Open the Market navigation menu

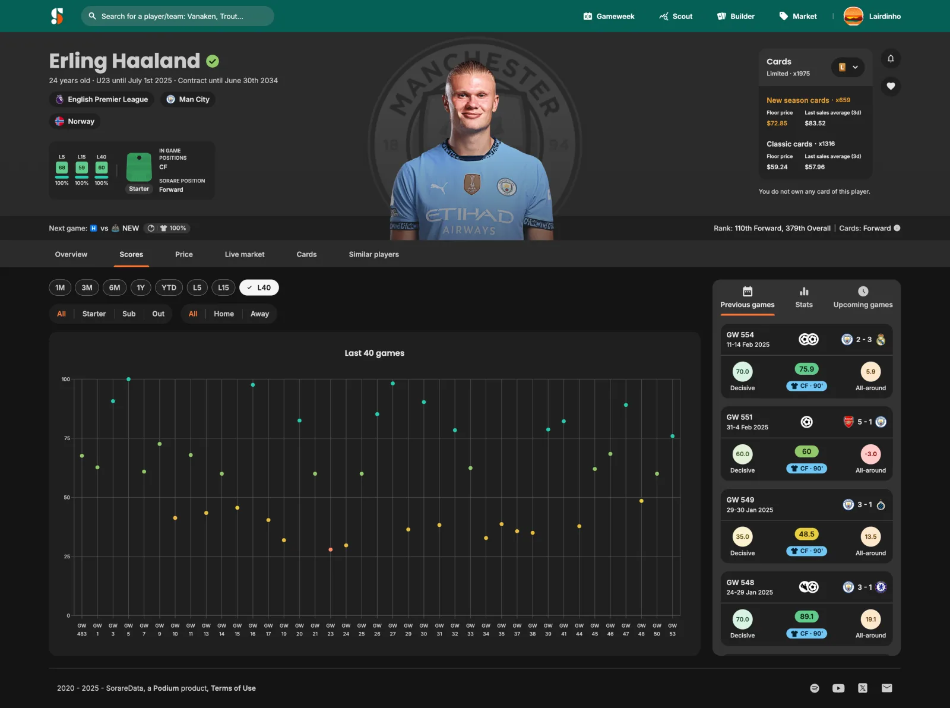click(x=798, y=16)
